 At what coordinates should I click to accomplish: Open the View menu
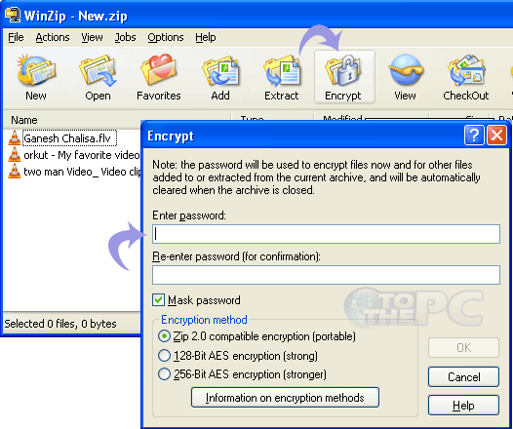pos(92,37)
